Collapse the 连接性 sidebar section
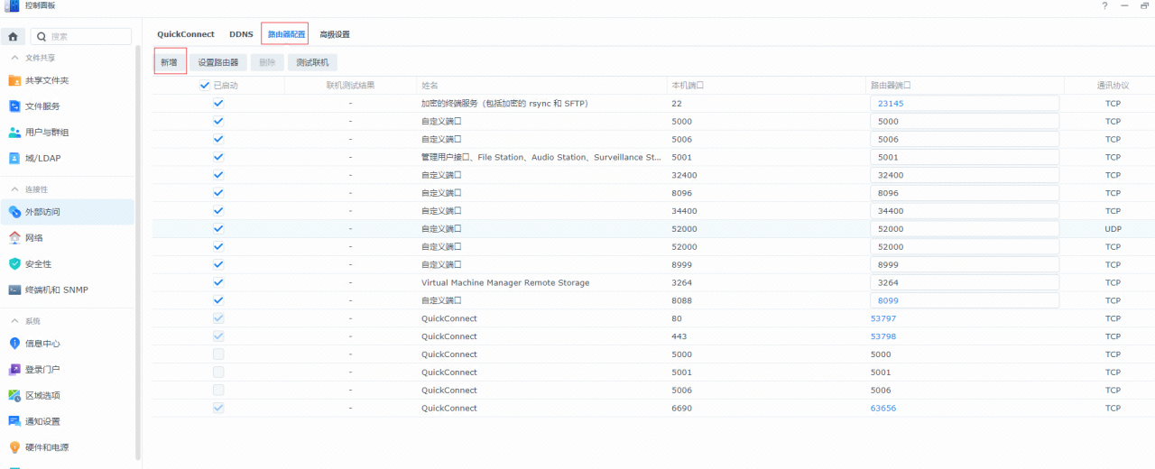 [x=14, y=189]
